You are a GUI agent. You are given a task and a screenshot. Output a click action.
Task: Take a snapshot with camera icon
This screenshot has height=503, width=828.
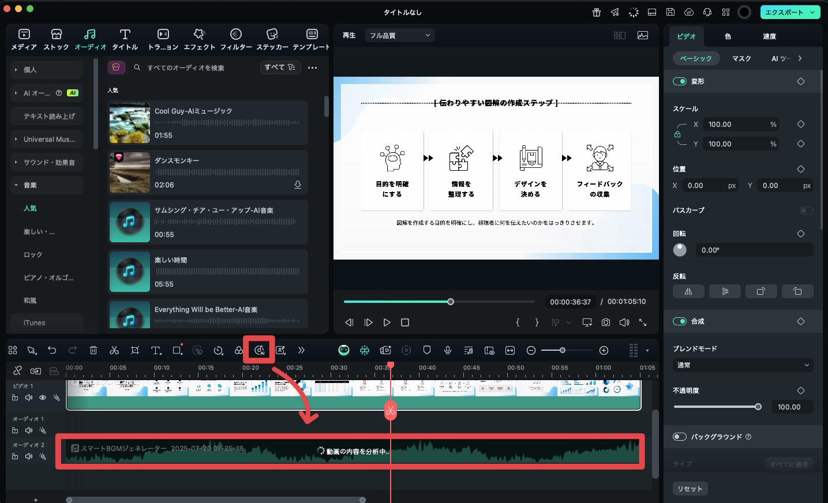pos(606,322)
